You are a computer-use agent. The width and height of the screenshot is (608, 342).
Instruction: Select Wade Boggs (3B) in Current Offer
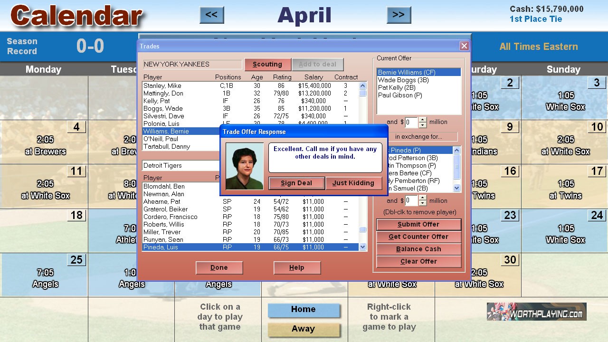pyautogui.click(x=397, y=80)
